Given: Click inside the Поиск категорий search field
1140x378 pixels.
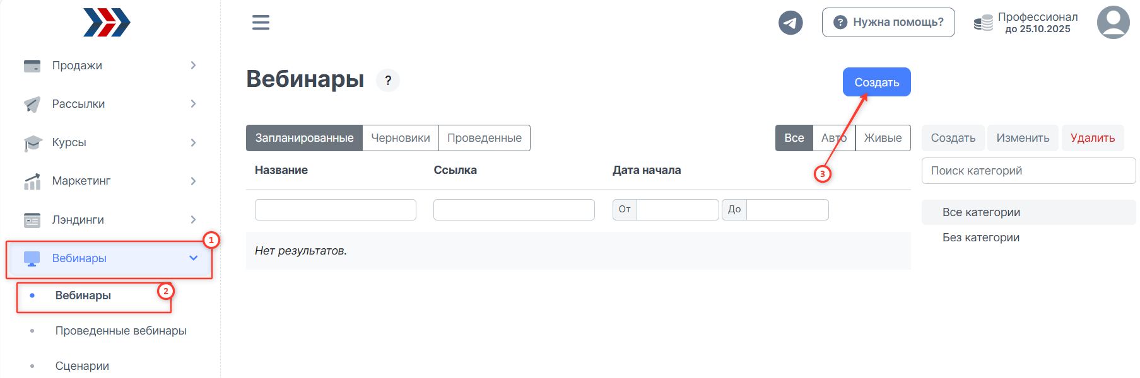Looking at the screenshot, I should [x=1027, y=170].
